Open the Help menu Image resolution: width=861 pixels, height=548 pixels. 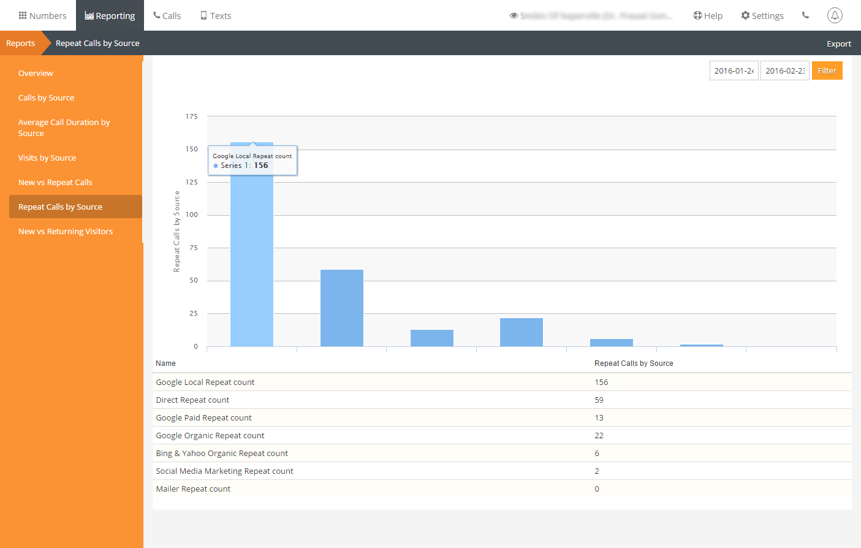coord(708,15)
